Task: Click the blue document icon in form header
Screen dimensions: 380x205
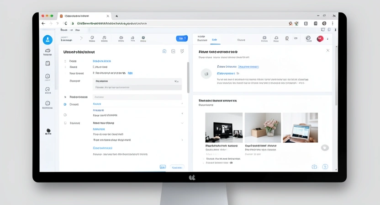Action: coord(164,51)
